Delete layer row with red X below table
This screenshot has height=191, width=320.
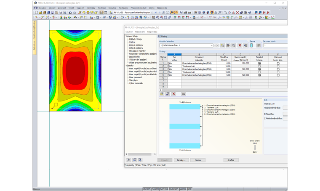point(173,94)
